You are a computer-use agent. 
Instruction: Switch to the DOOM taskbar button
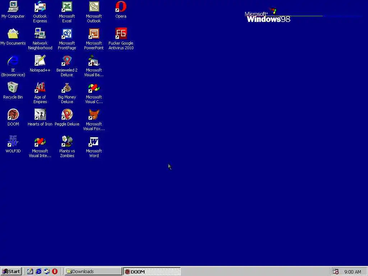pyautogui.click(x=152, y=272)
